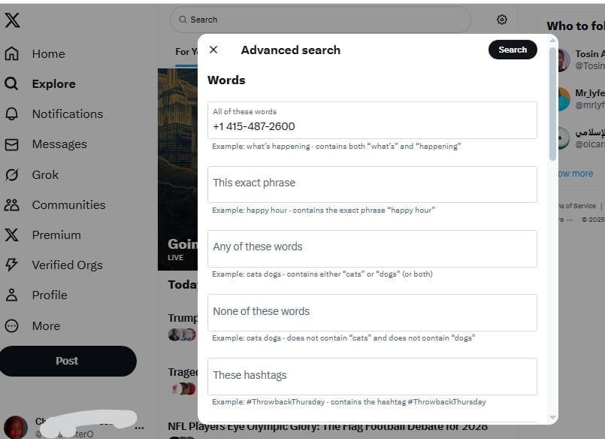Viewport: 605px width, 439px height.
Task: Open Communities in sidebar
Action: pyautogui.click(x=55, y=204)
